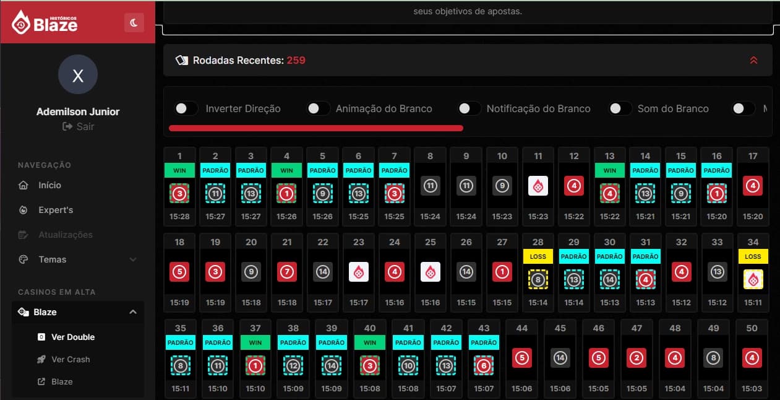The height and width of the screenshot is (400, 780).
Task: Select round 11 white Blaze tile
Action: [x=538, y=186]
